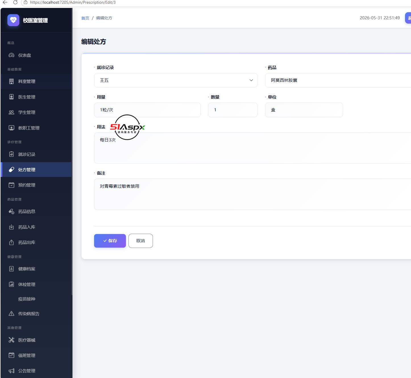Click the staff card icon beside 教职工管理
411x378 pixels.
(11, 128)
